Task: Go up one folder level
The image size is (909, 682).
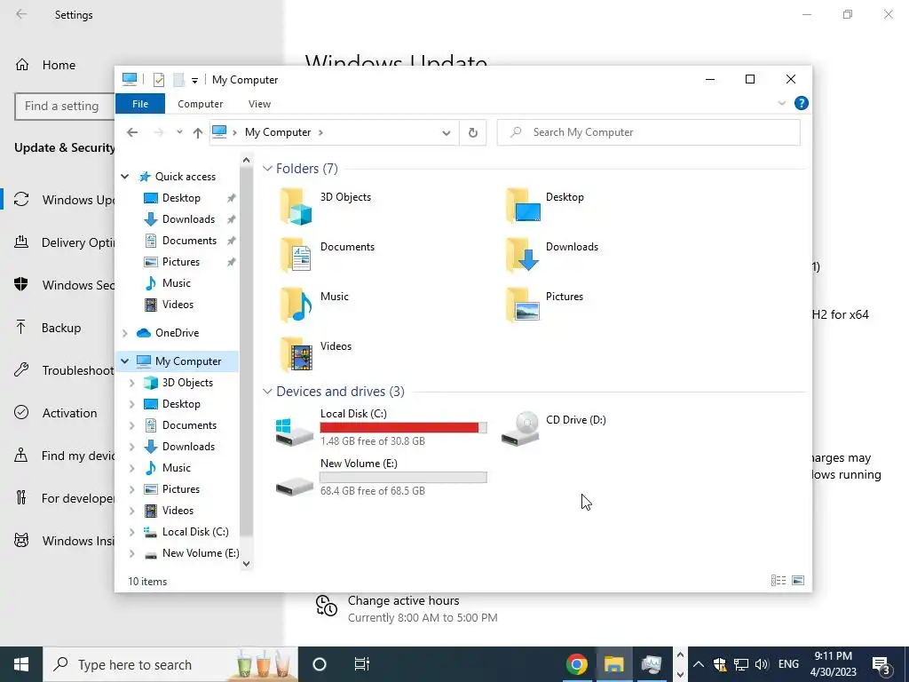Action: 198,133
